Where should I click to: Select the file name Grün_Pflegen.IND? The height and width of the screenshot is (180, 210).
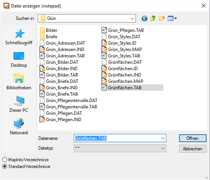pos(64,120)
